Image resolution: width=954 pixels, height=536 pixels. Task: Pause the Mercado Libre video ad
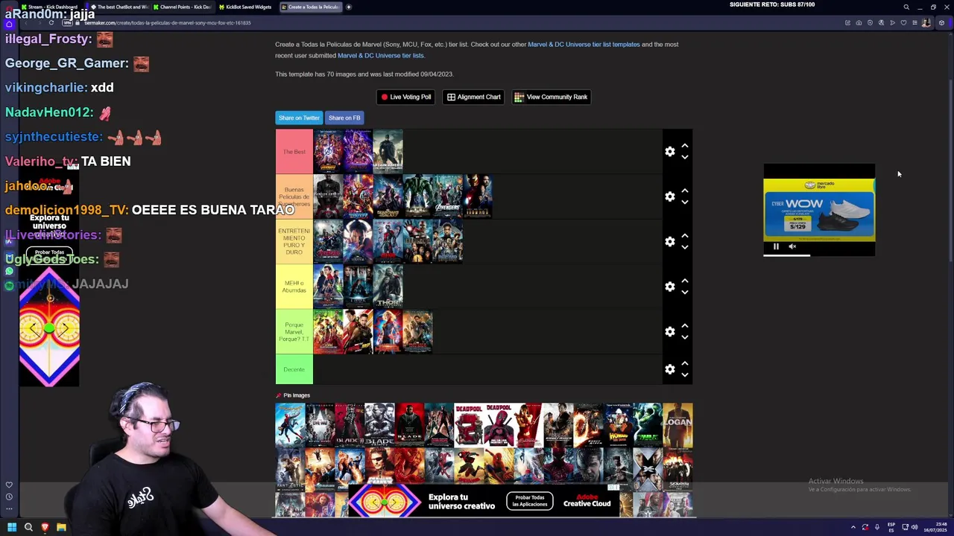pyautogui.click(x=776, y=246)
